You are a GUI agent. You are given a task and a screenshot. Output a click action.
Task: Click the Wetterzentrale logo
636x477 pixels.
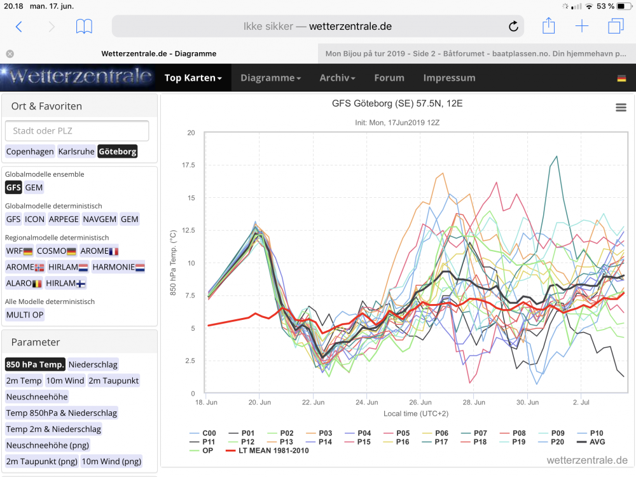point(78,77)
